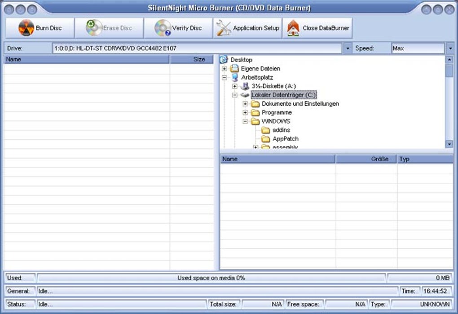Viewport: 458px width, 314px height.
Task: Expand the Eigene Dateien tree node
Action: (x=224, y=69)
